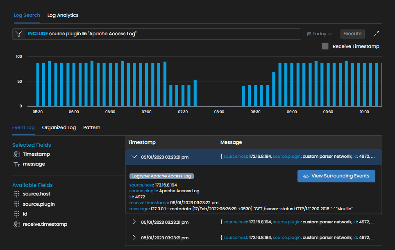Click the message text-type icon in Selected Fields
This screenshot has width=395, height=250.
click(17, 164)
